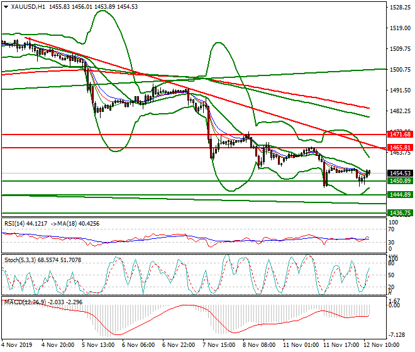This screenshot has height=352, width=415.
Task: Select the MACD(12,26,9) indicator label
Action: (43, 302)
